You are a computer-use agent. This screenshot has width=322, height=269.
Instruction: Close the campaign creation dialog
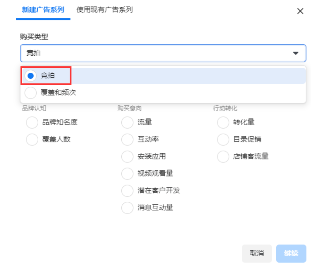click(300, 11)
